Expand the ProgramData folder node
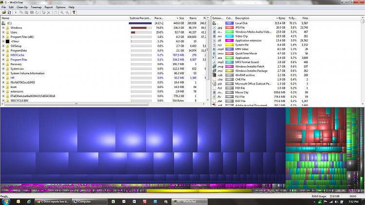 tap(3, 51)
